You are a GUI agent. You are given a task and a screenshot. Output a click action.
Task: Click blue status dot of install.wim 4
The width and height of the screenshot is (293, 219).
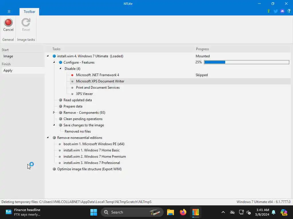click(54, 56)
